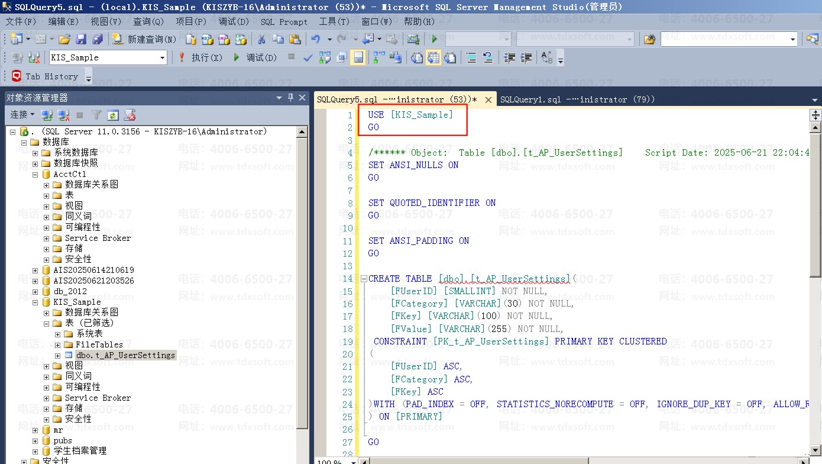Click the Increase indent icon
The height and width of the screenshot is (464, 822).
(526, 57)
